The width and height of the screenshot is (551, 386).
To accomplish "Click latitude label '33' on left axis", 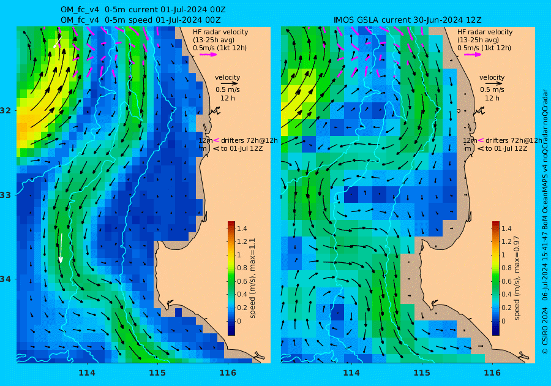I will coord(6,195).
